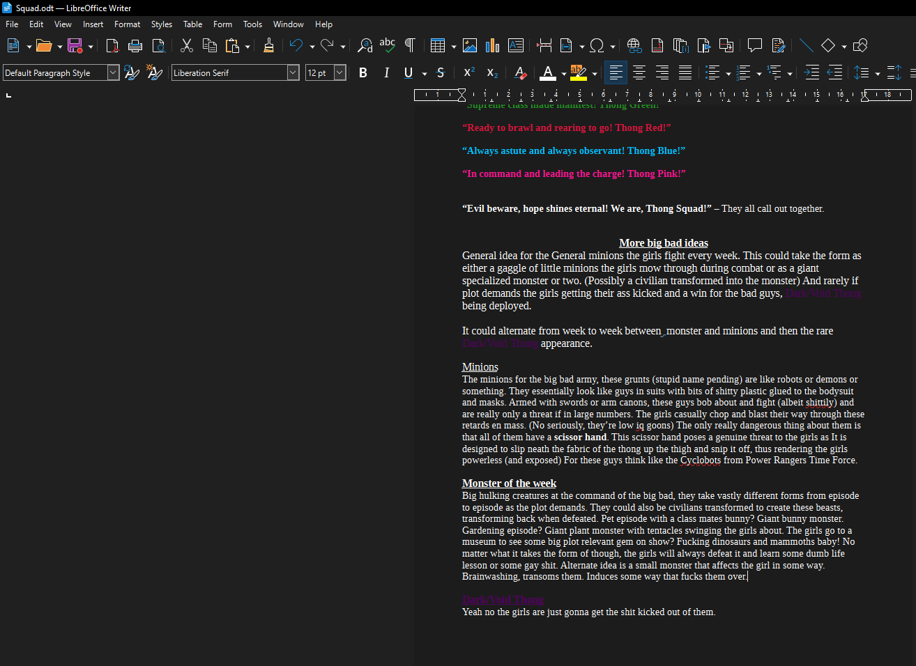The width and height of the screenshot is (916, 666).
Task: Open the Font Color picker arrow
Action: click(x=564, y=73)
